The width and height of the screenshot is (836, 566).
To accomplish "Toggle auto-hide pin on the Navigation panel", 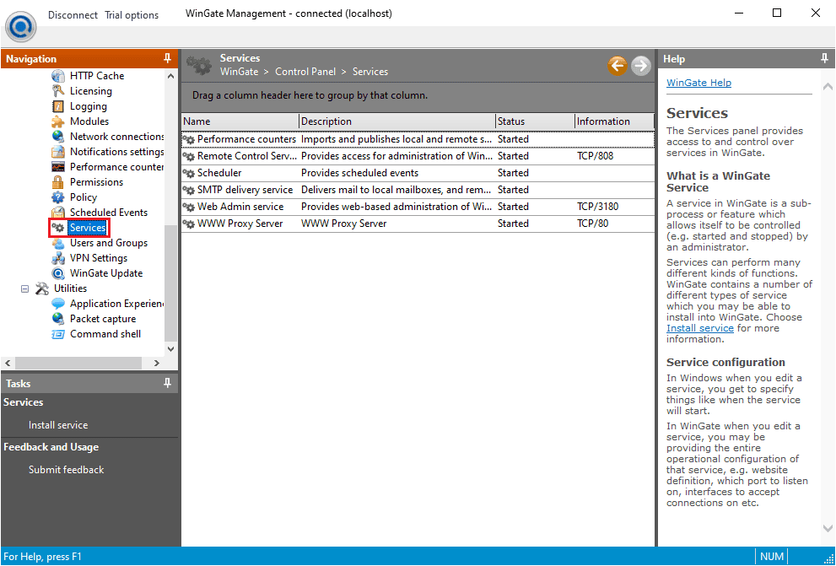I will pyautogui.click(x=167, y=58).
